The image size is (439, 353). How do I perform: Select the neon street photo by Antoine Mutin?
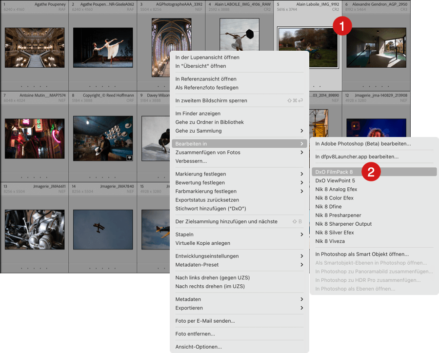[35, 138]
